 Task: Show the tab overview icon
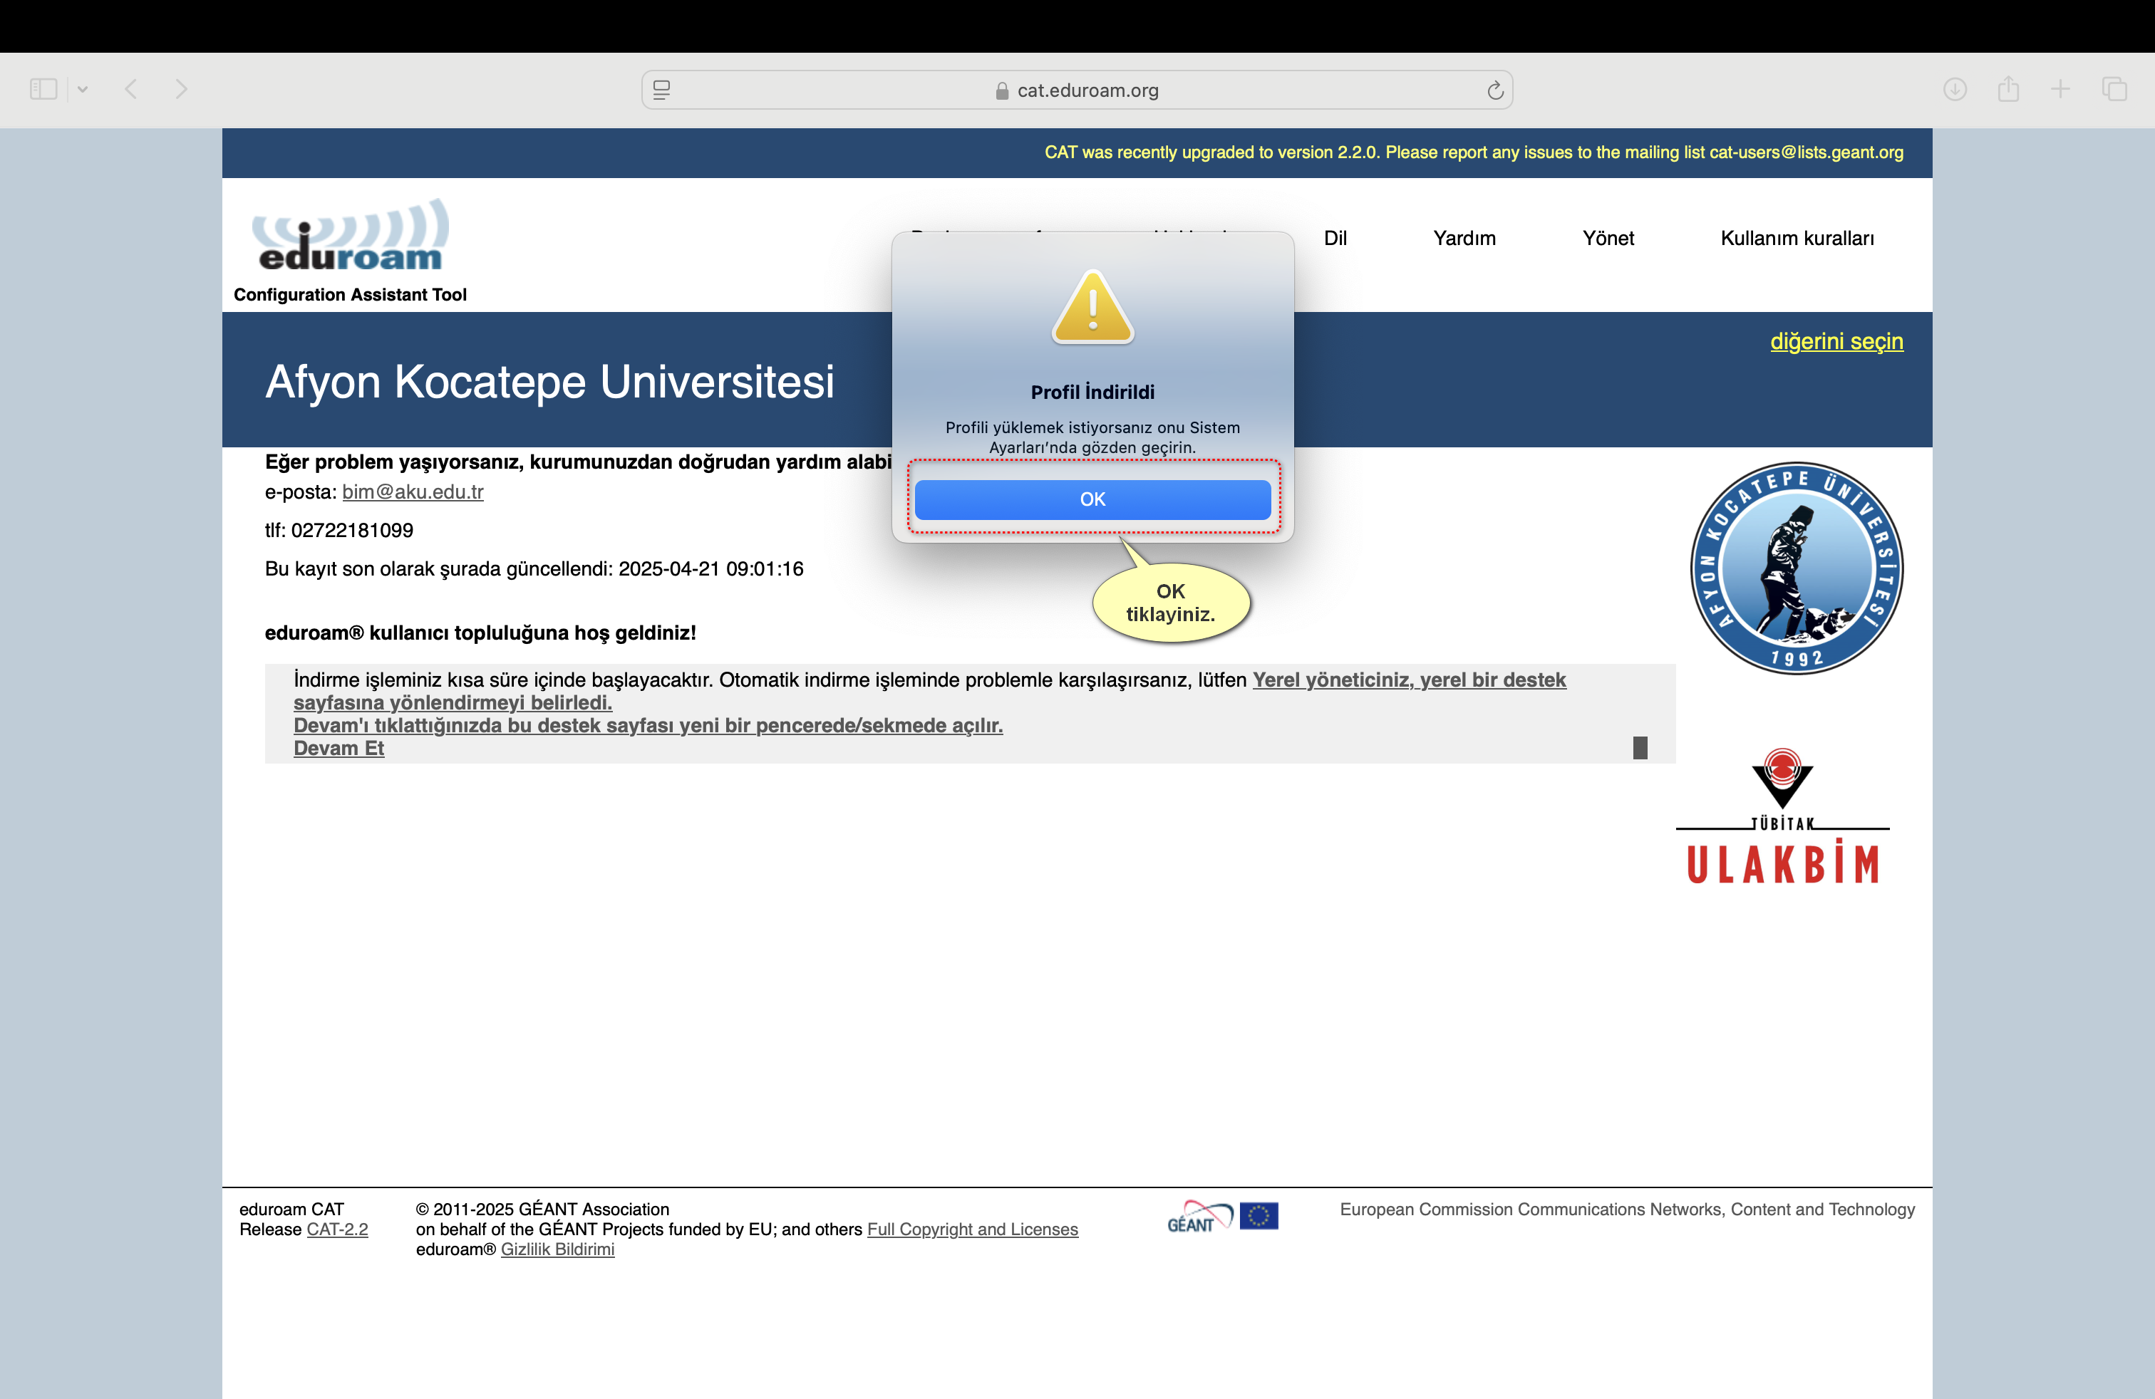pyautogui.click(x=2114, y=88)
